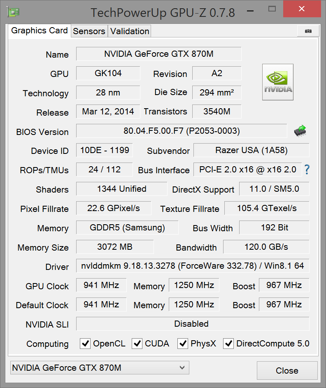Click the Name field NVIDIA GeForce GTX 870M

(158, 54)
